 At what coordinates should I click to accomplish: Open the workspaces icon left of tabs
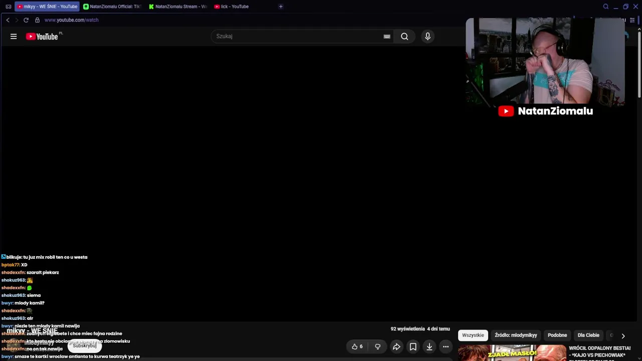point(8,7)
